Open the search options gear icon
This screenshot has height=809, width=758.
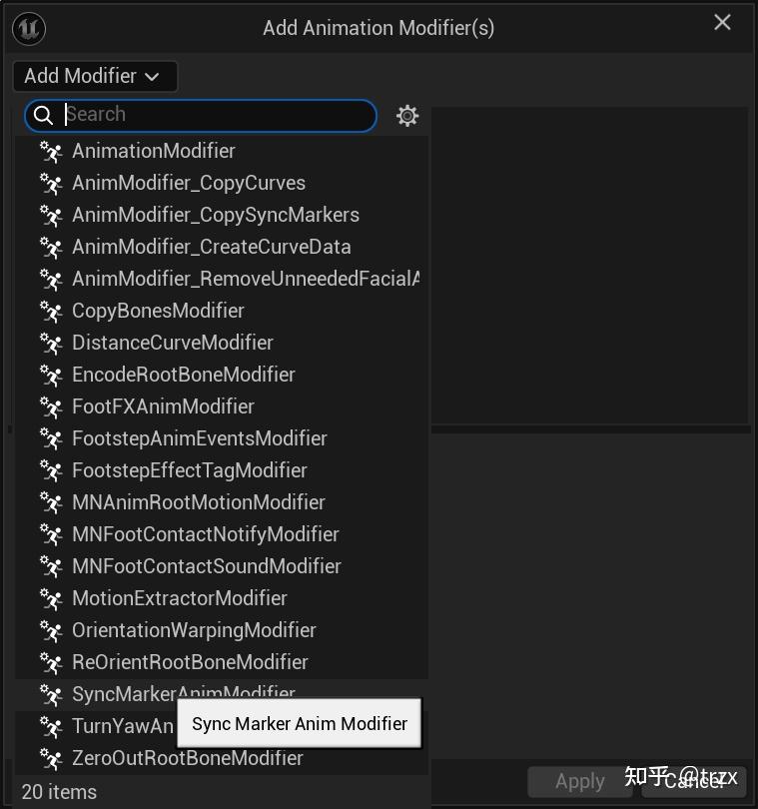tap(406, 115)
